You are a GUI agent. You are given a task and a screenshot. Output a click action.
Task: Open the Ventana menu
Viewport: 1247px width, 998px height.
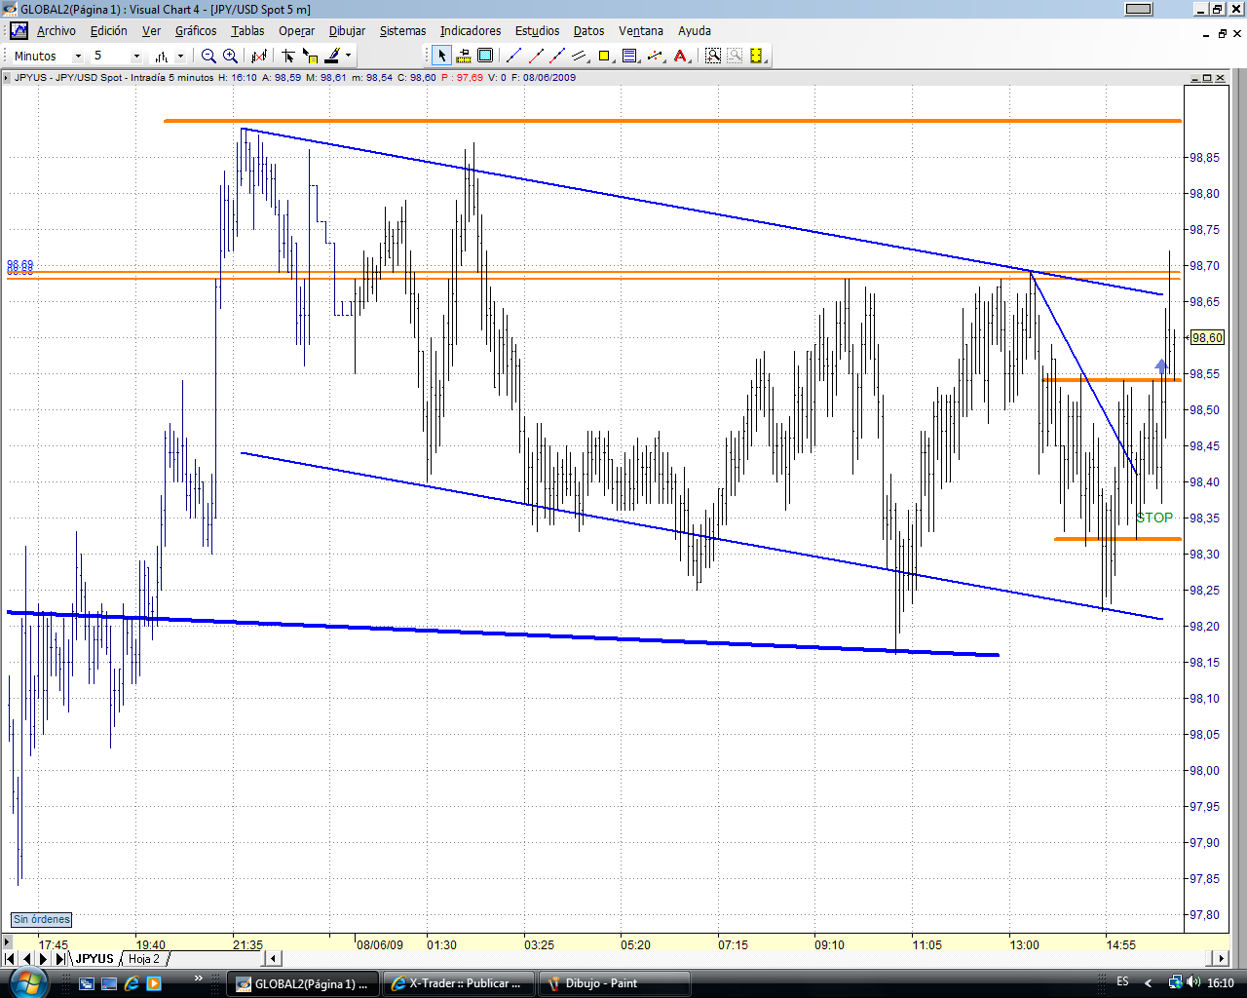pyautogui.click(x=641, y=31)
